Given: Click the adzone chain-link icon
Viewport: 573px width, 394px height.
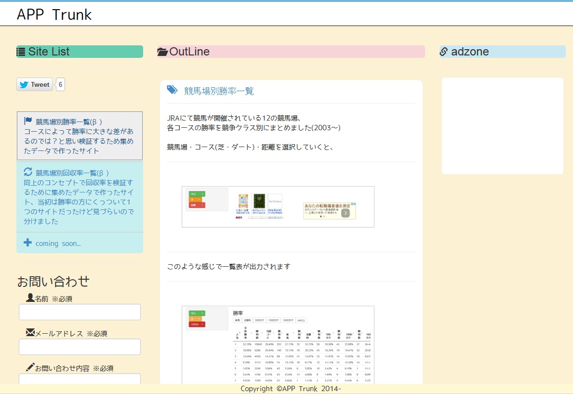Looking at the screenshot, I should coord(444,52).
